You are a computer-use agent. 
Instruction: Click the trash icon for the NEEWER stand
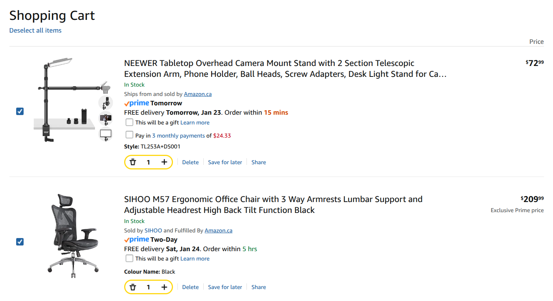pyautogui.click(x=133, y=162)
